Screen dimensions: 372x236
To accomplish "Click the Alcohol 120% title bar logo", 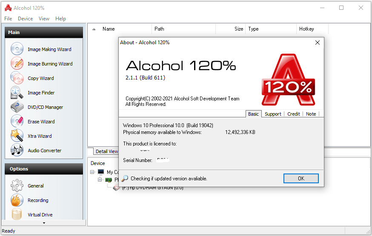I will tap(8, 8).
